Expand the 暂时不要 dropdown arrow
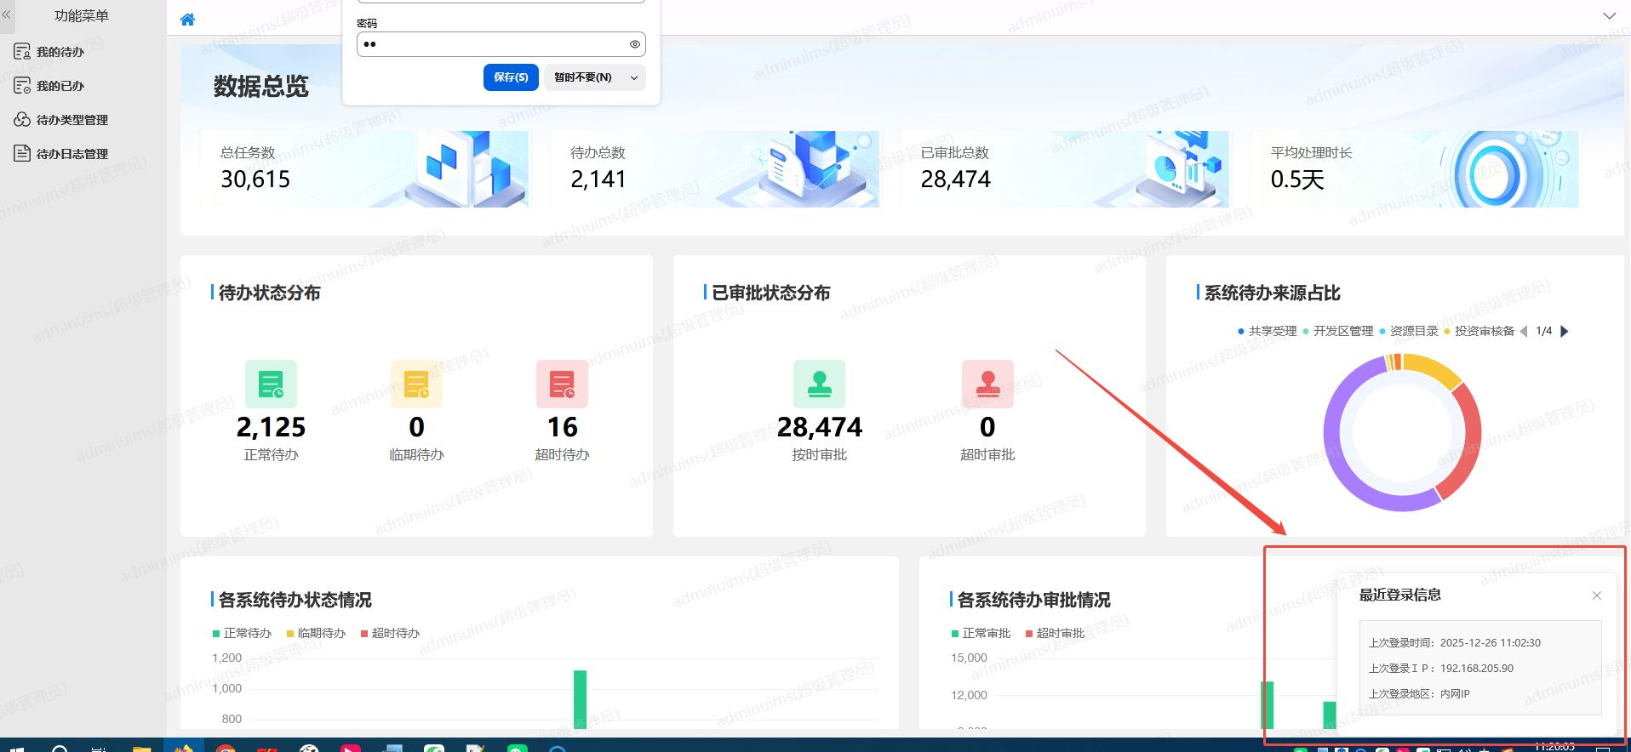 (x=634, y=77)
